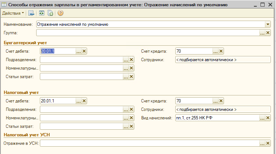This screenshot has height=154, width=276.
Task: Open help with the question mark icon
Action: [61, 13]
